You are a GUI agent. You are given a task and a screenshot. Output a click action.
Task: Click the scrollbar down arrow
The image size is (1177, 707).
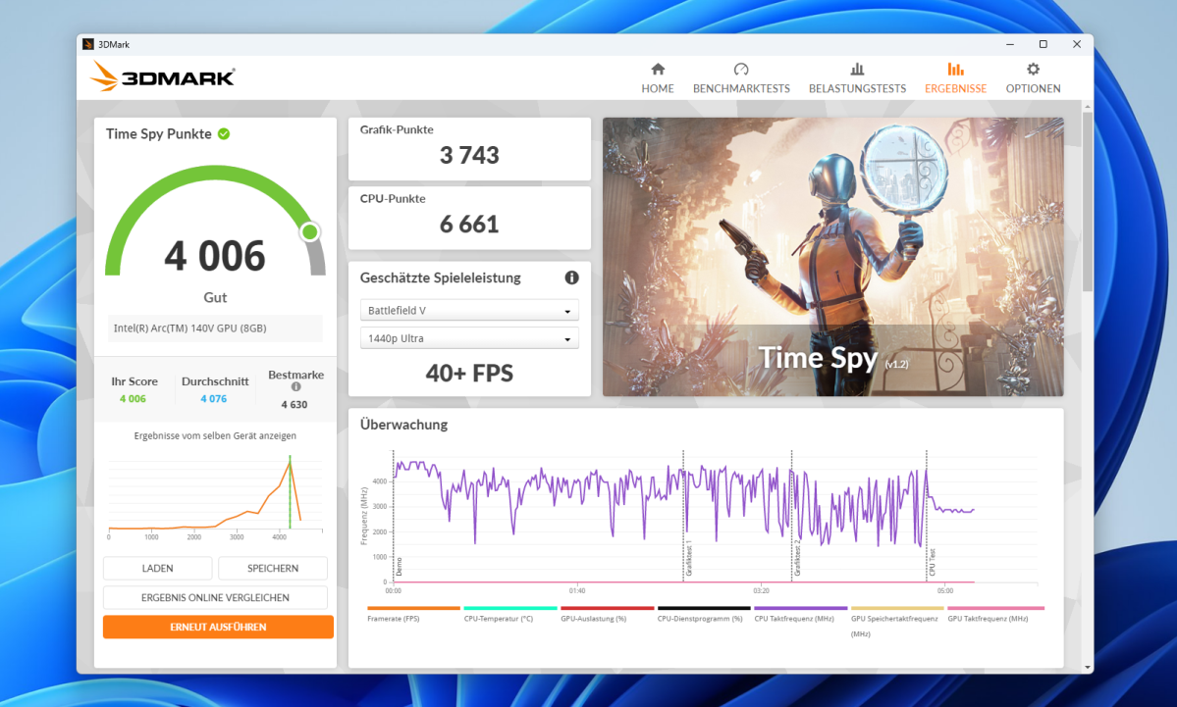tap(1088, 667)
